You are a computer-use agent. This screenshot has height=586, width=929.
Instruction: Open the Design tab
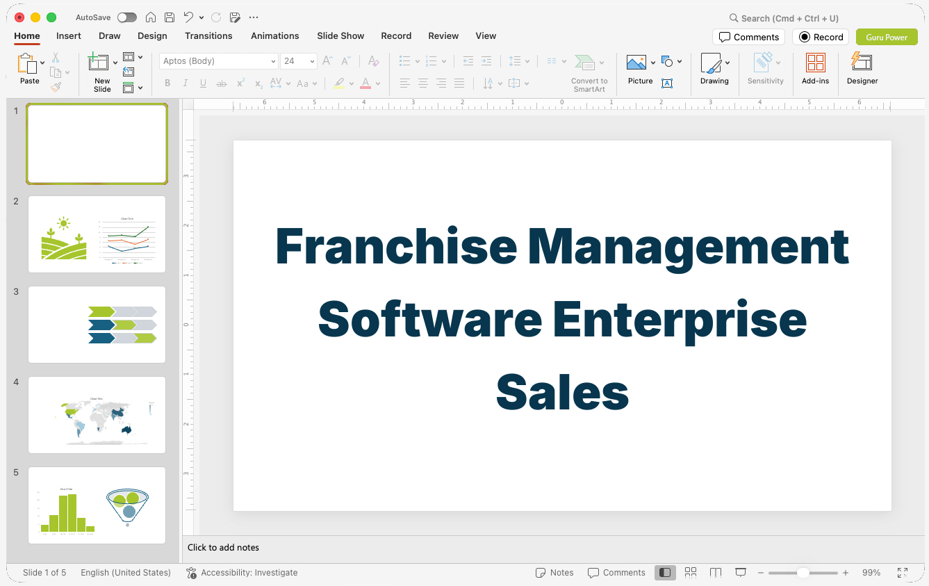tap(152, 35)
